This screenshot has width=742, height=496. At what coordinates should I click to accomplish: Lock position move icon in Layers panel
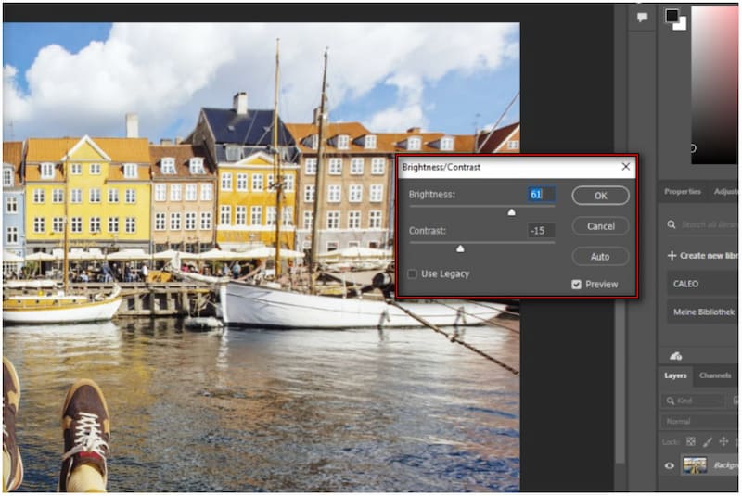[x=723, y=441]
